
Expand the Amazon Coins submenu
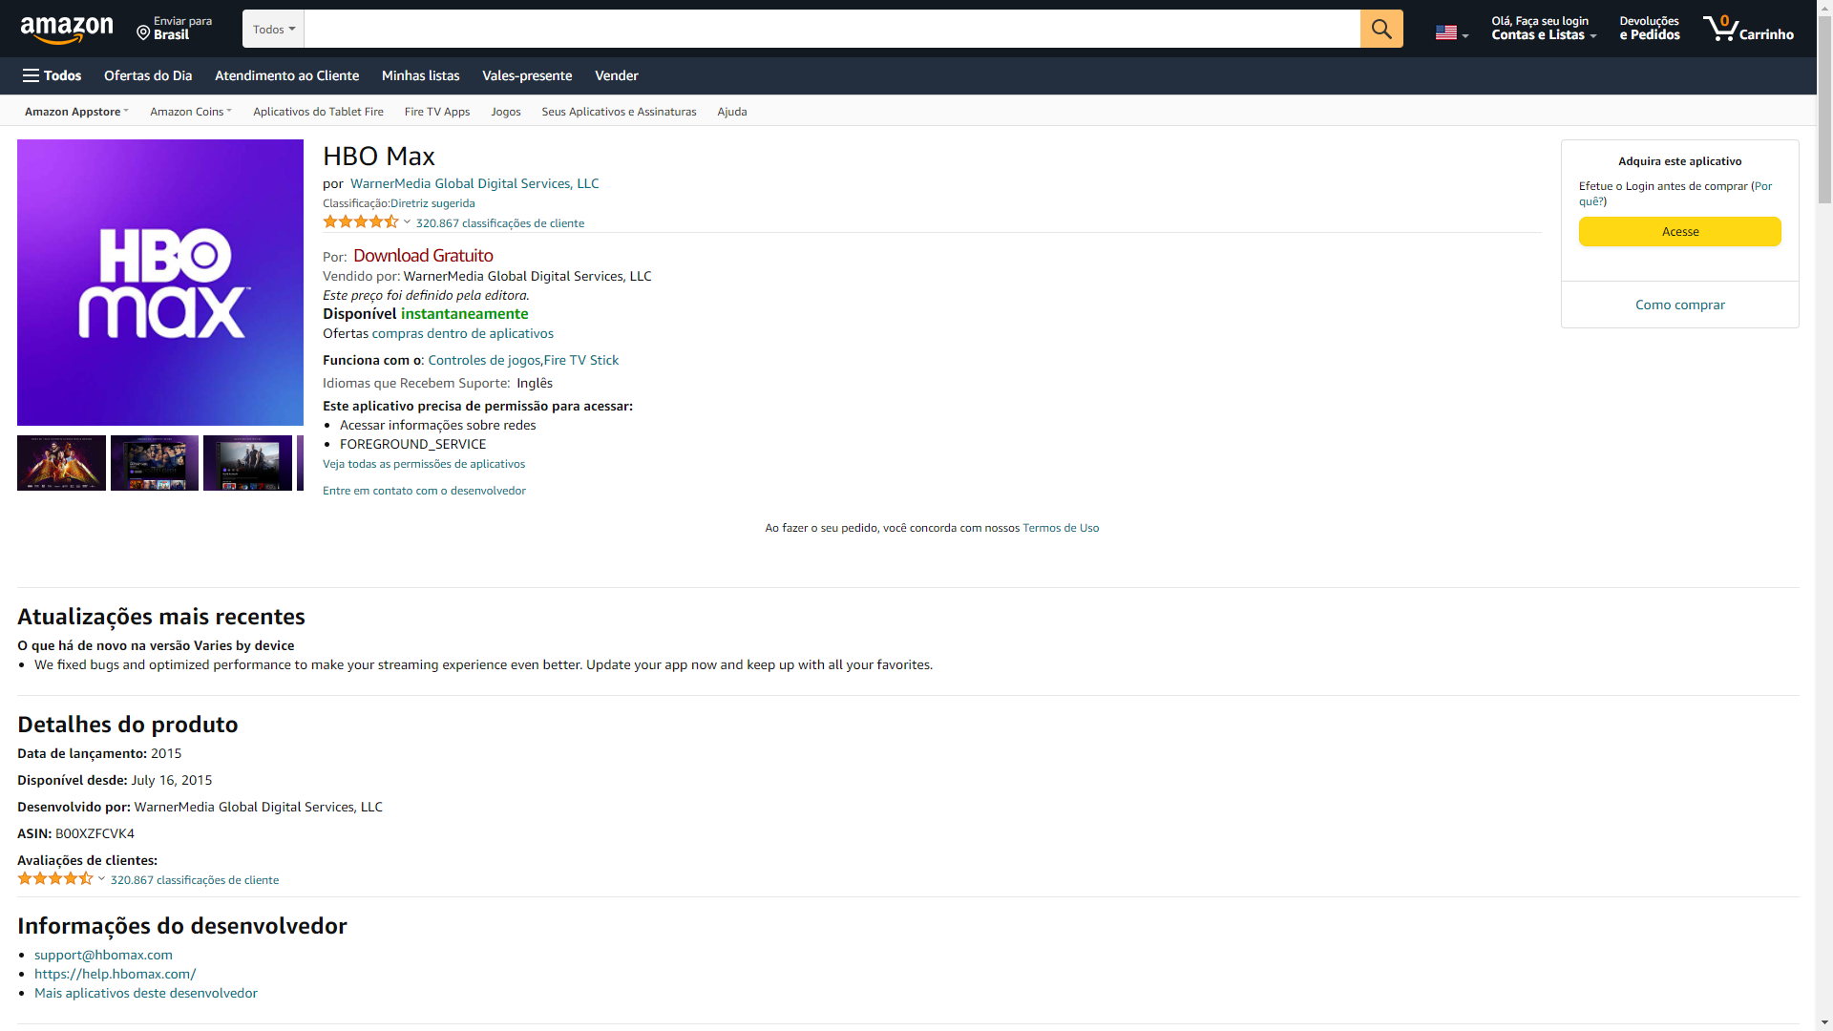pyautogui.click(x=191, y=112)
